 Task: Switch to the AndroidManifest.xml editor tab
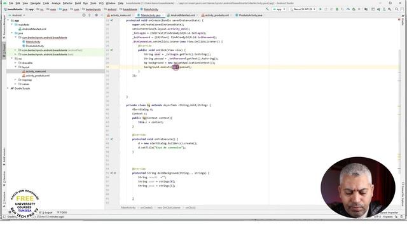183,15
